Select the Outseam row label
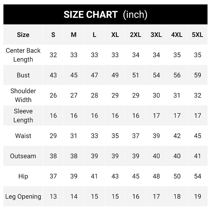Screen dimensions: 211x211 (x=23, y=156)
